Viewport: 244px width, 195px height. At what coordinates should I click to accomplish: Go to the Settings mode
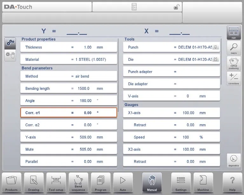(x=181, y=183)
